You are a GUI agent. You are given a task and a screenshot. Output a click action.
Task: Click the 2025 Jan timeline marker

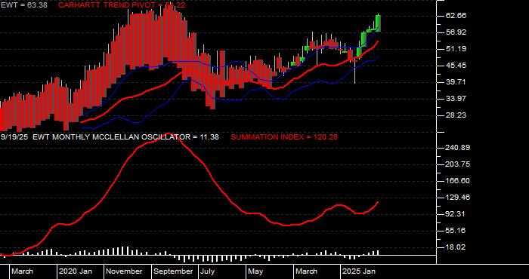(359, 271)
